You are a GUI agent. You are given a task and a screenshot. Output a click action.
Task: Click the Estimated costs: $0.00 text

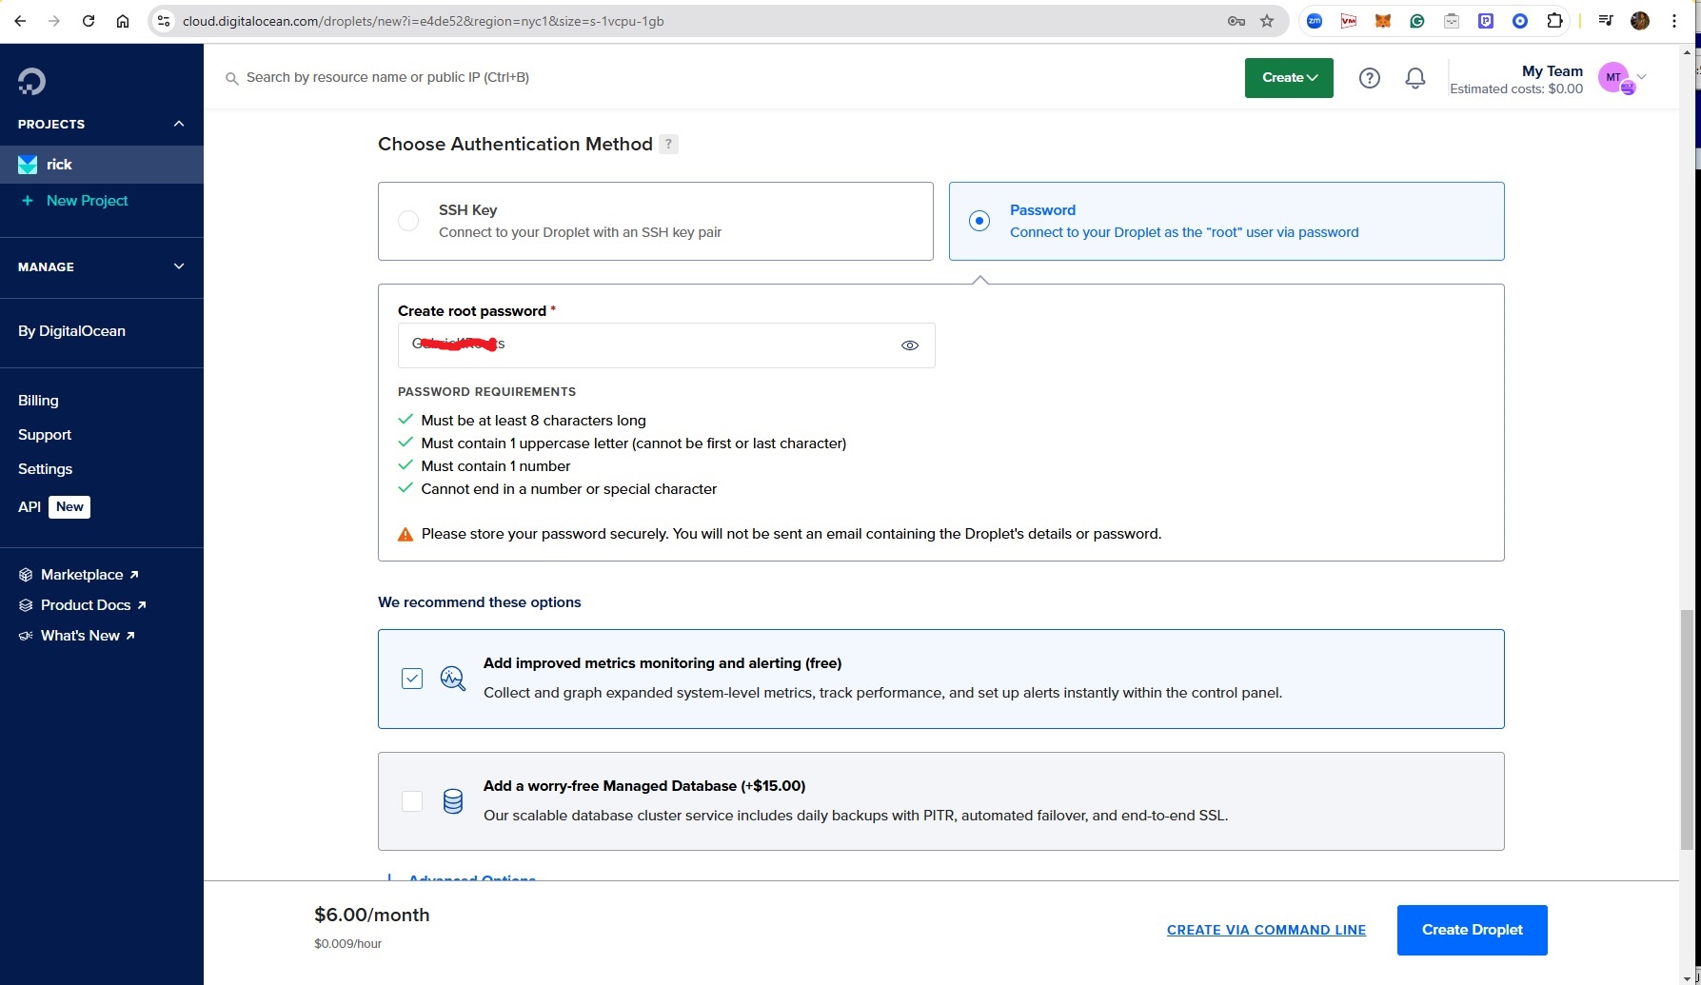(1516, 89)
